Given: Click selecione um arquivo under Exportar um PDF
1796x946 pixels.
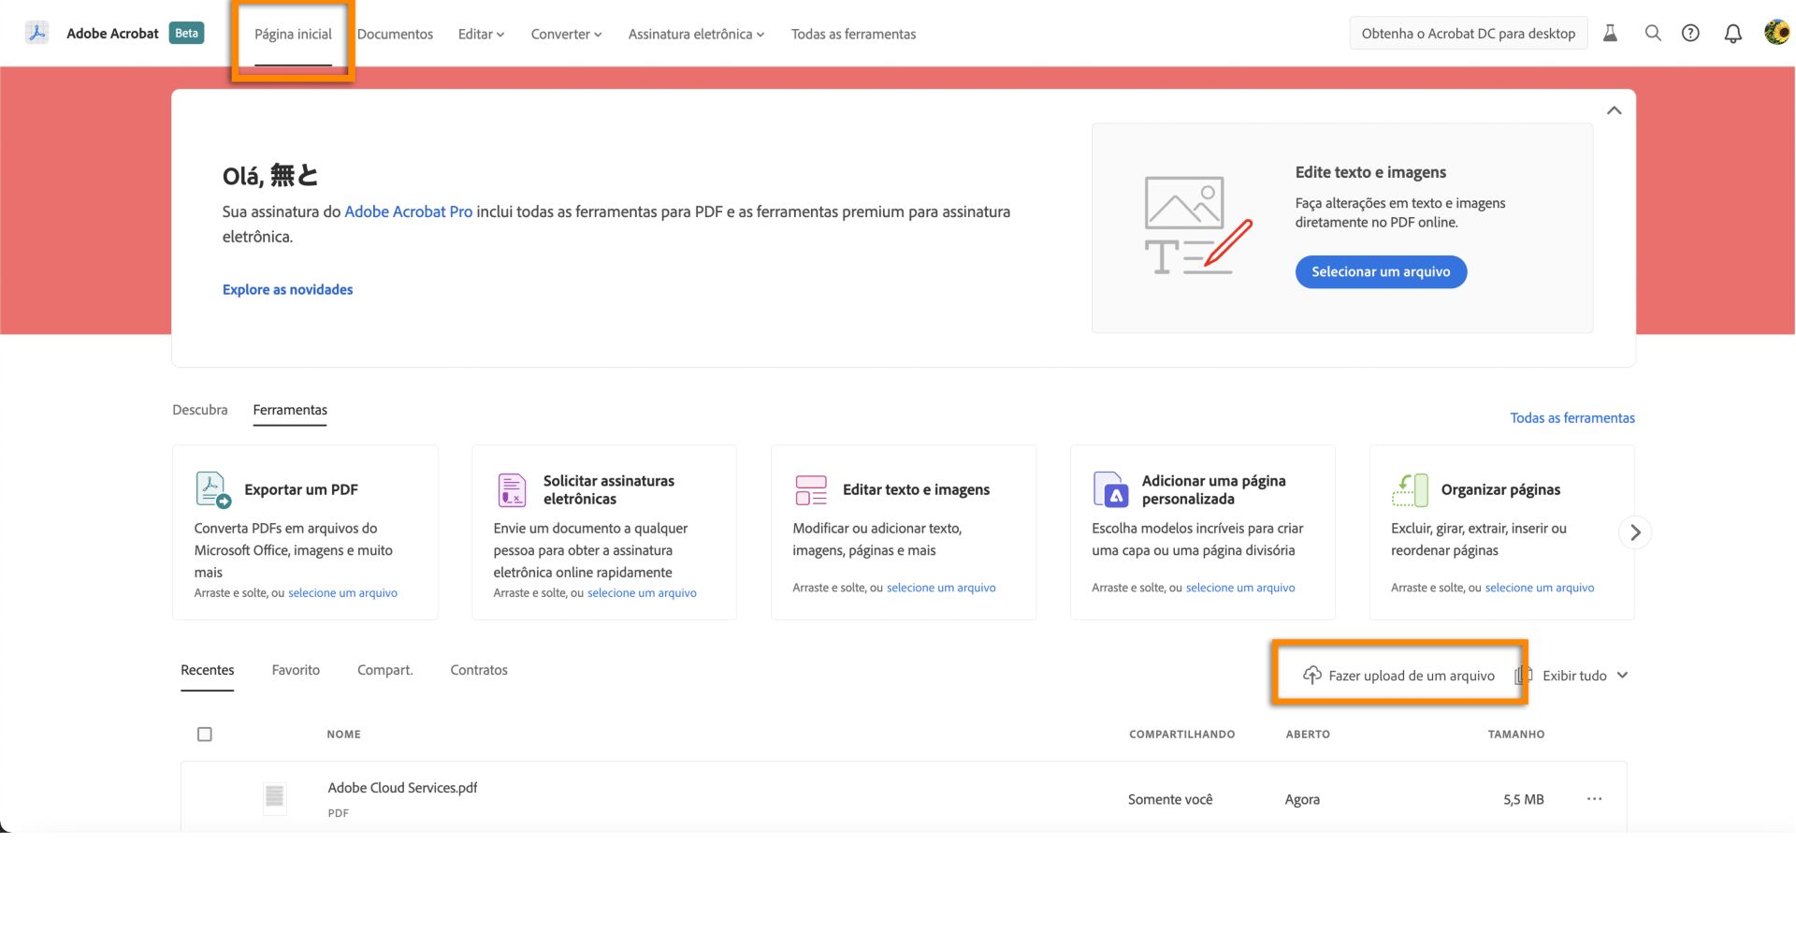Looking at the screenshot, I should click(x=342, y=593).
